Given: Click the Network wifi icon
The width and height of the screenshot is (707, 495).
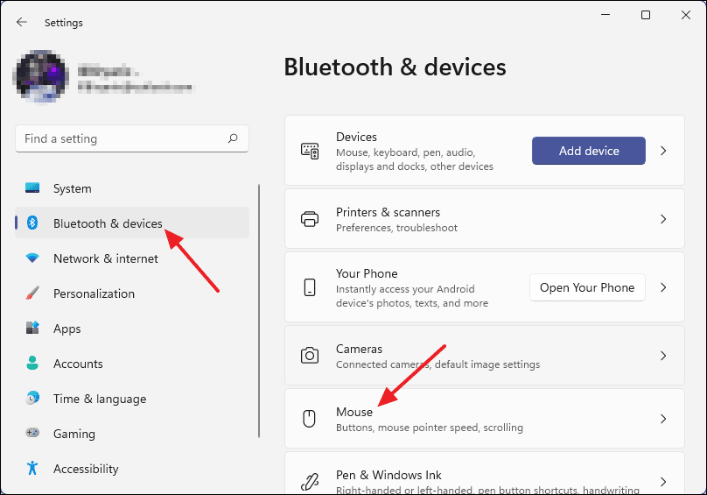Looking at the screenshot, I should (32, 258).
